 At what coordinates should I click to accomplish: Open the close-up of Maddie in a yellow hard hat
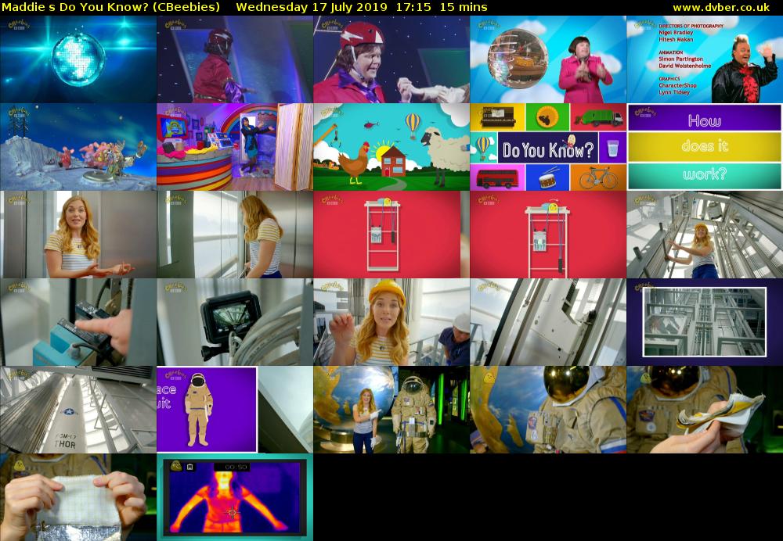tap(391, 322)
